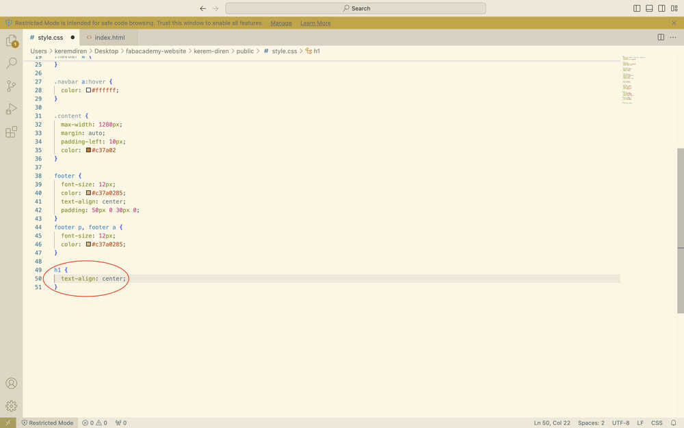The height and width of the screenshot is (428, 684).
Task: Click 'text-align: center;' on line 50
Action: tap(93, 279)
